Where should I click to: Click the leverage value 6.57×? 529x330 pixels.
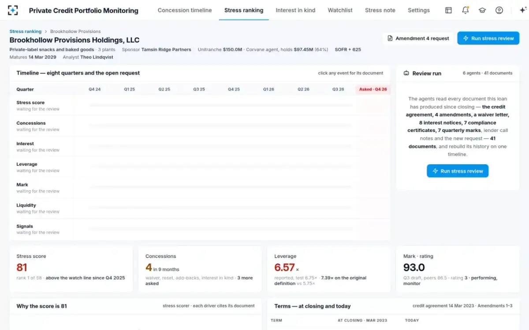pos(287,268)
